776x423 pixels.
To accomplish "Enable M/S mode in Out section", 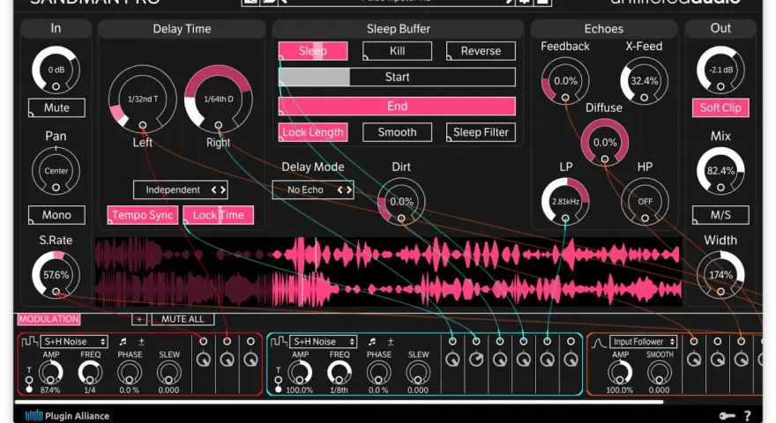I will 720,215.
